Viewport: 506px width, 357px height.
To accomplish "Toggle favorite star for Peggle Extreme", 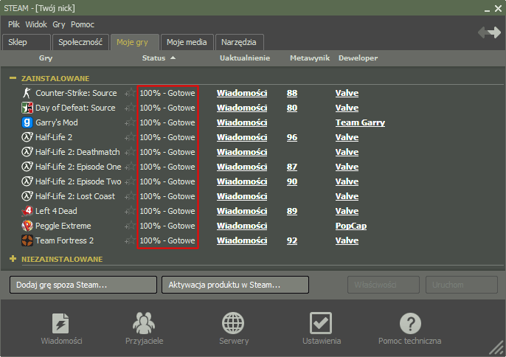I will pos(131,226).
